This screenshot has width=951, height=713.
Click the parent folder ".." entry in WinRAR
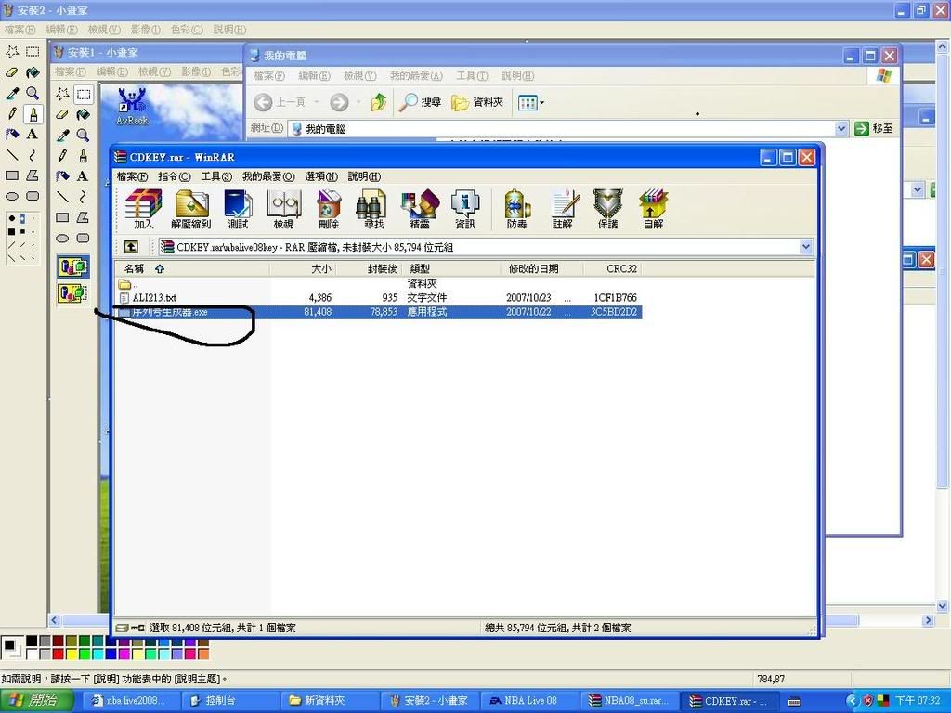127,284
